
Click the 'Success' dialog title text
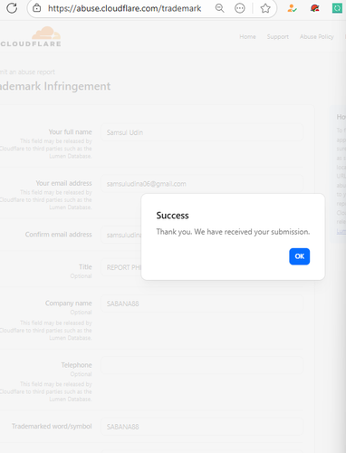click(x=172, y=216)
